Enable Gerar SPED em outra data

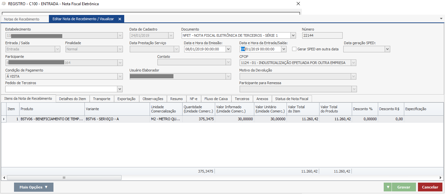(x=294, y=49)
